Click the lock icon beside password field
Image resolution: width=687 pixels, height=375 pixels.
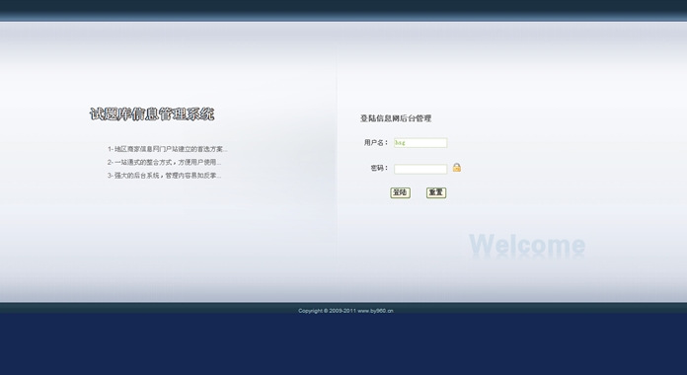pyautogui.click(x=457, y=168)
